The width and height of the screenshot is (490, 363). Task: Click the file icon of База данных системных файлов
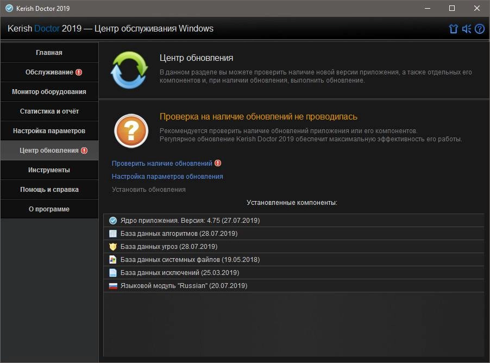click(x=113, y=260)
